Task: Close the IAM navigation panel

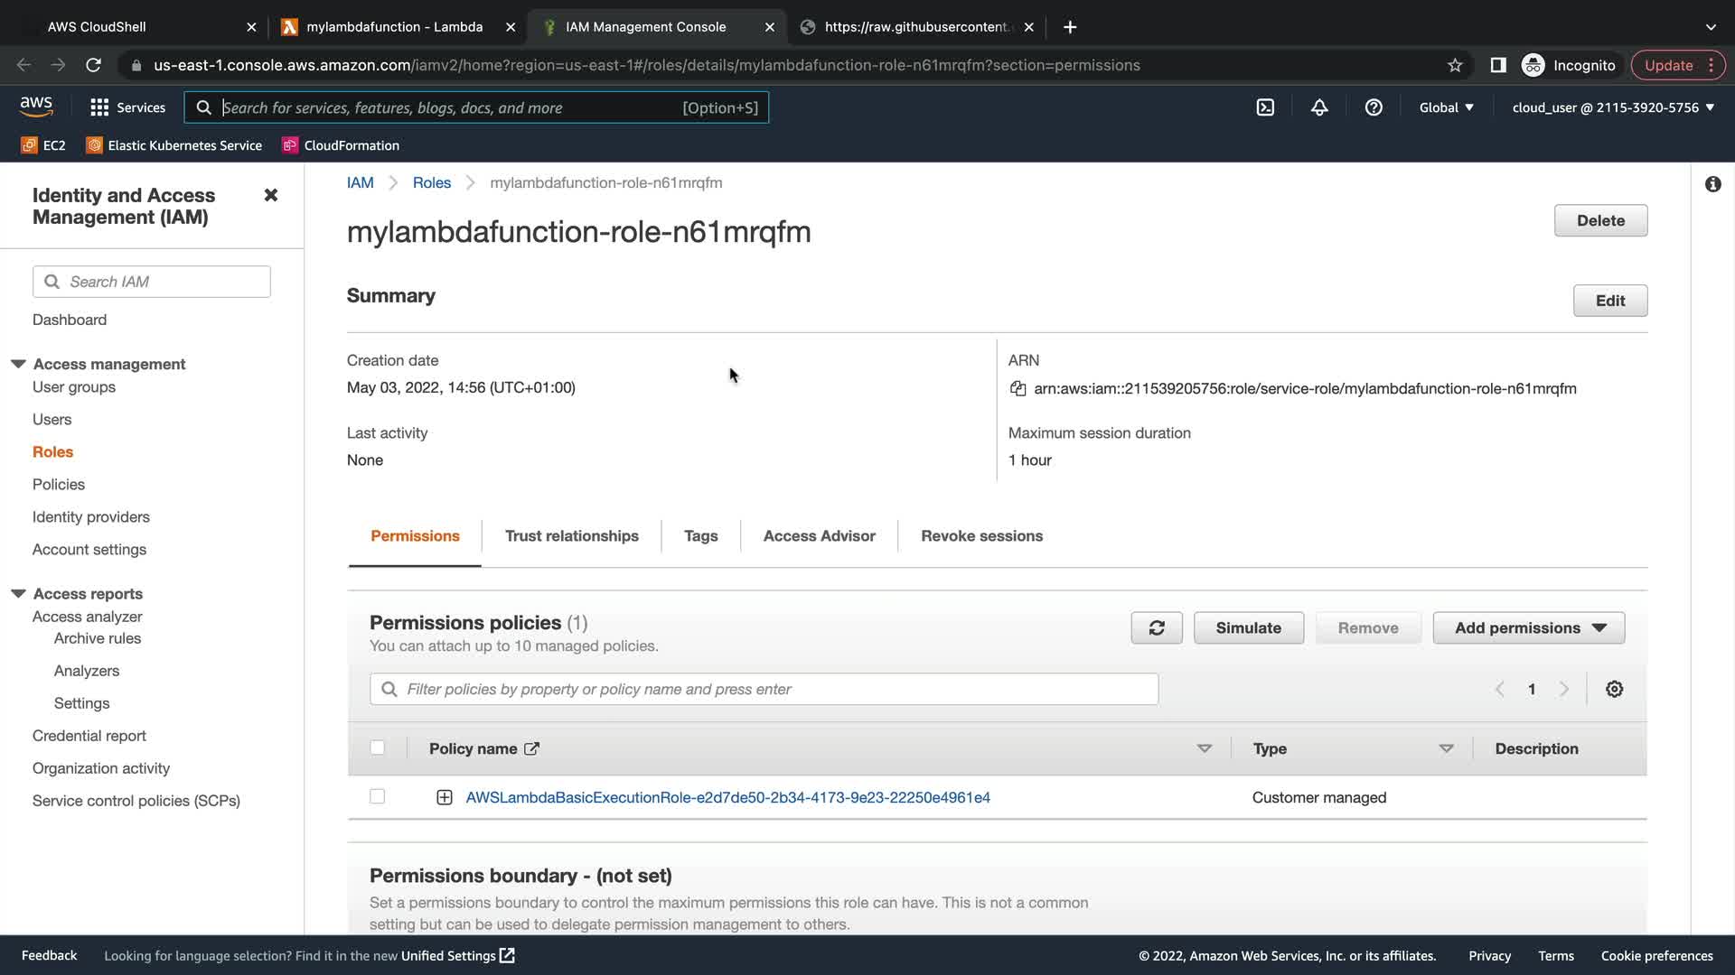Action: pyautogui.click(x=270, y=195)
